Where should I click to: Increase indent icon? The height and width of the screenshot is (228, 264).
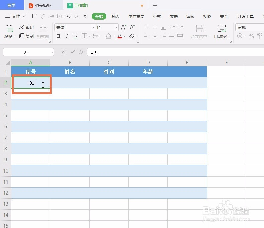pos(181,27)
